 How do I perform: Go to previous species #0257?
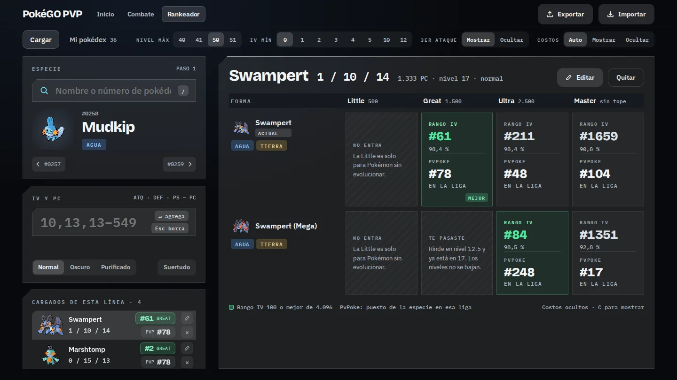(x=49, y=164)
